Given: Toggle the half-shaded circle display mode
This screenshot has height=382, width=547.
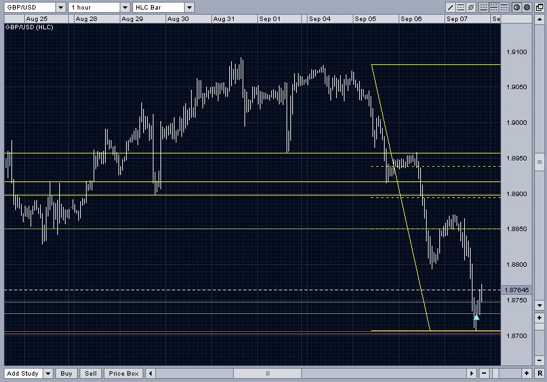Looking at the screenshot, I should coord(516,8).
